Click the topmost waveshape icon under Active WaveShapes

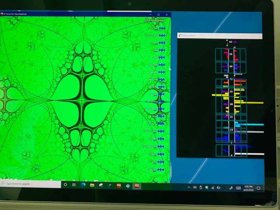click(x=162, y=28)
